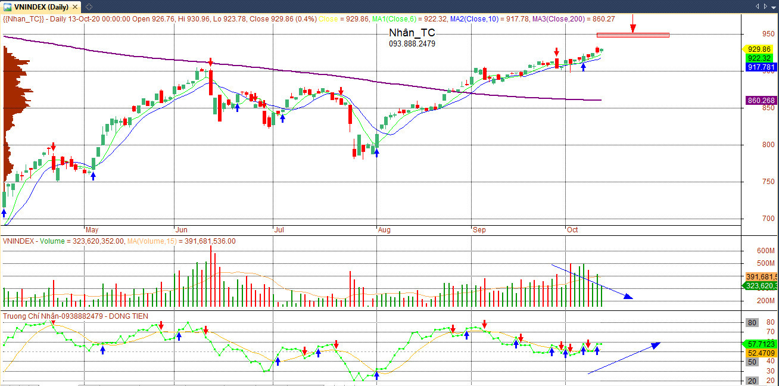779x386 pixels.
Task: Click the 'Nhân_TC' chart title text
Action: coord(412,33)
